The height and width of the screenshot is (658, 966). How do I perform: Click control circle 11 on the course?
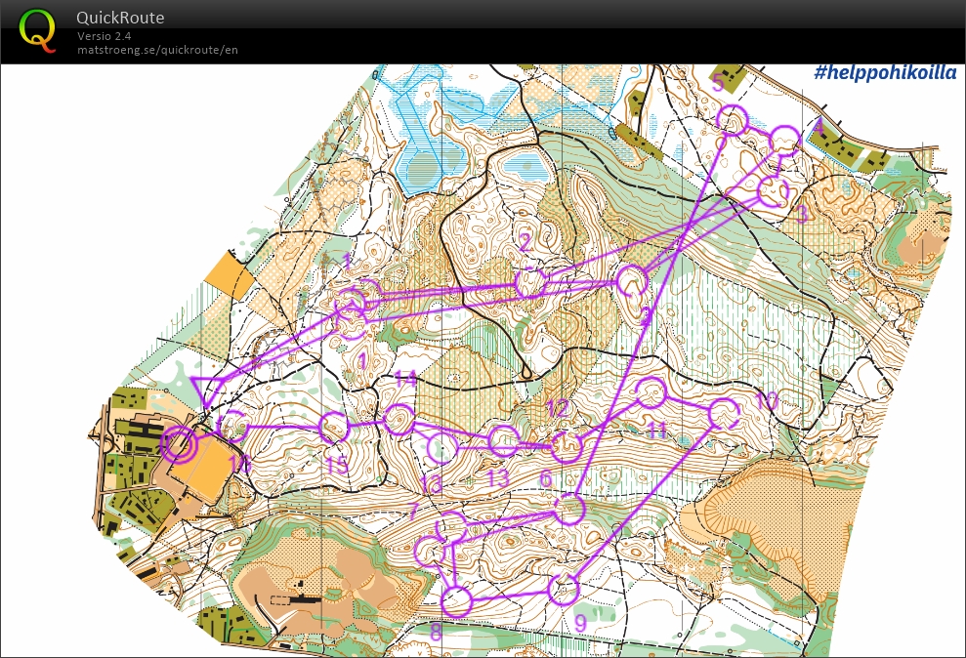point(650,393)
